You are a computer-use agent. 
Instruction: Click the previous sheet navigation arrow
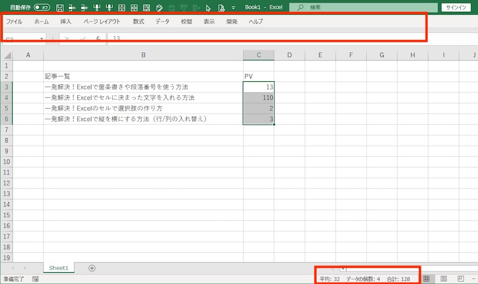(13, 268)
